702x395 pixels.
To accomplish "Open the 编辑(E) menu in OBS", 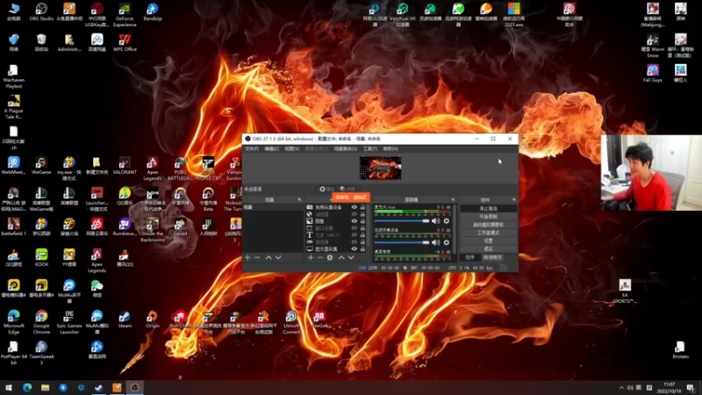I will click(271, 148).
